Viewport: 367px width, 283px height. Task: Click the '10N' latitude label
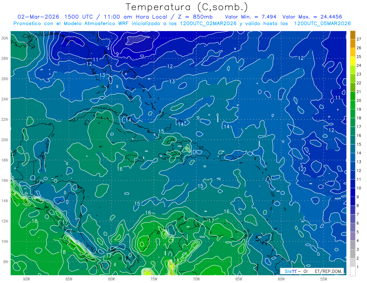coord(5,241)
